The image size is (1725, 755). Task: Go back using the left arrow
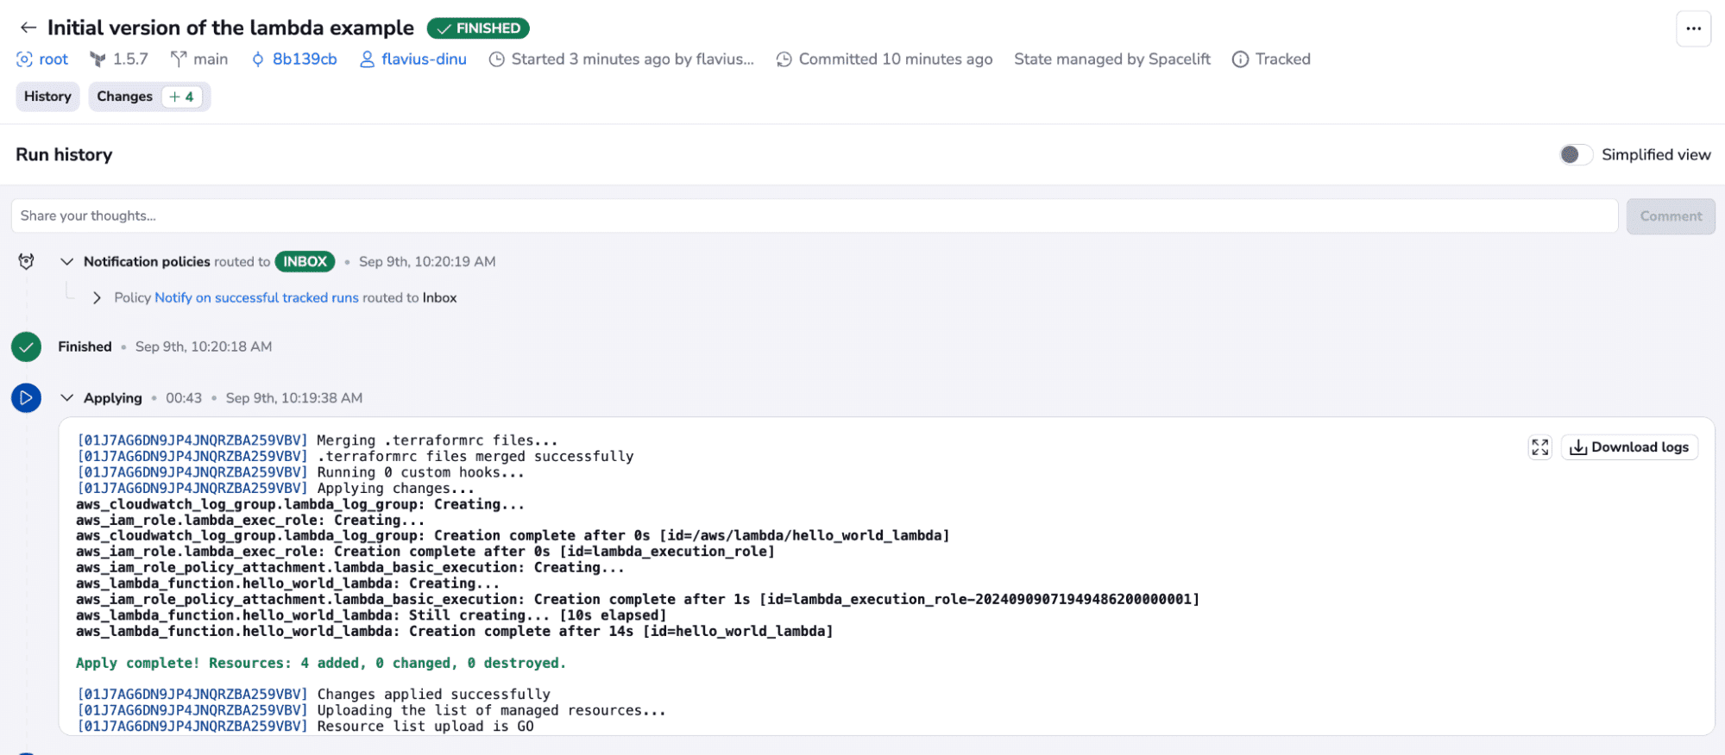[28, 28]
